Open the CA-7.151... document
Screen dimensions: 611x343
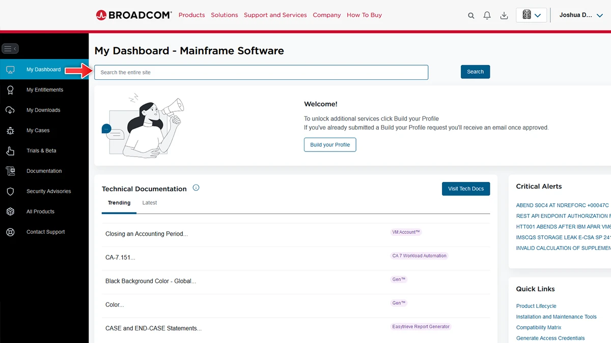coord(120,258)
